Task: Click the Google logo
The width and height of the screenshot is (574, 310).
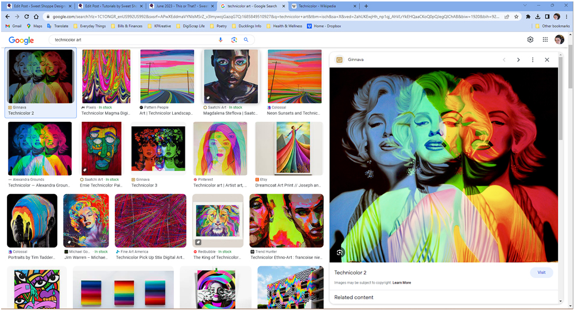Action: (21, 40)
